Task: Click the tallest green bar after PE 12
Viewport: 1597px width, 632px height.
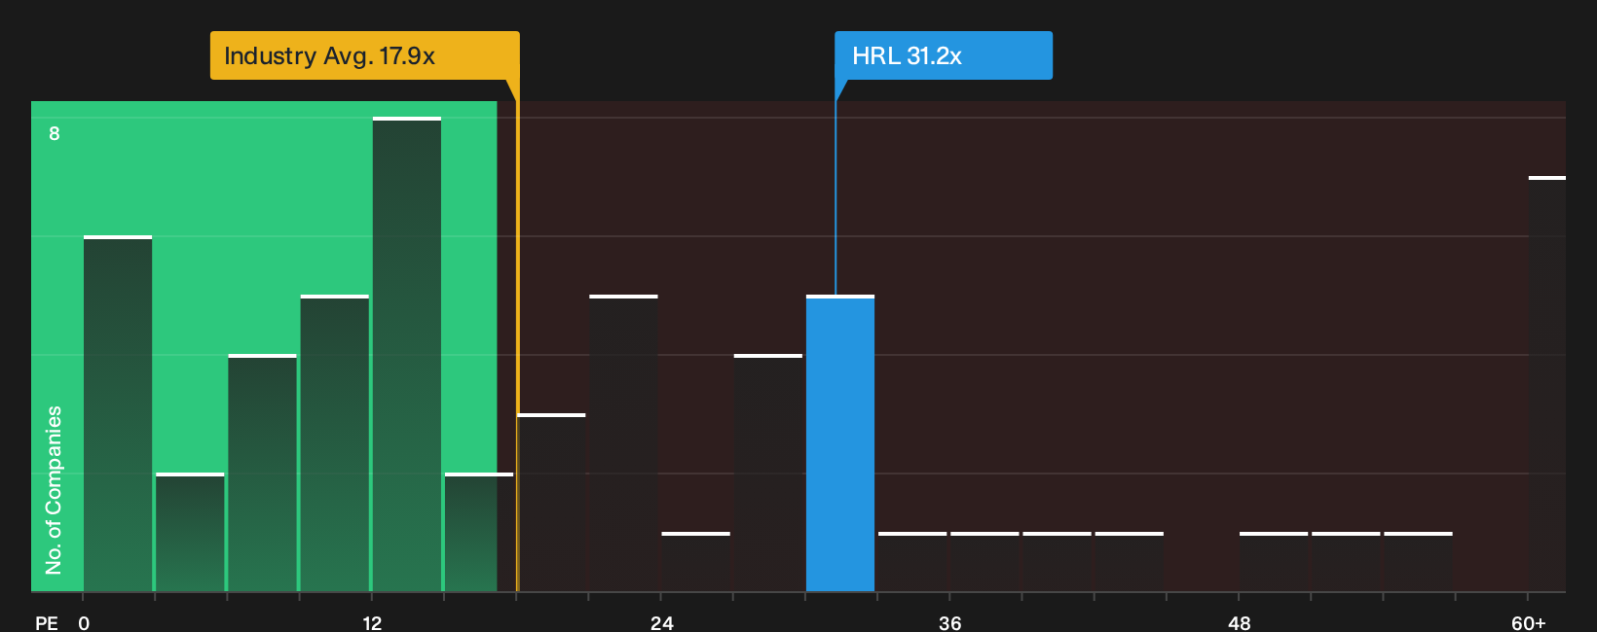Action: click(407, 354)
